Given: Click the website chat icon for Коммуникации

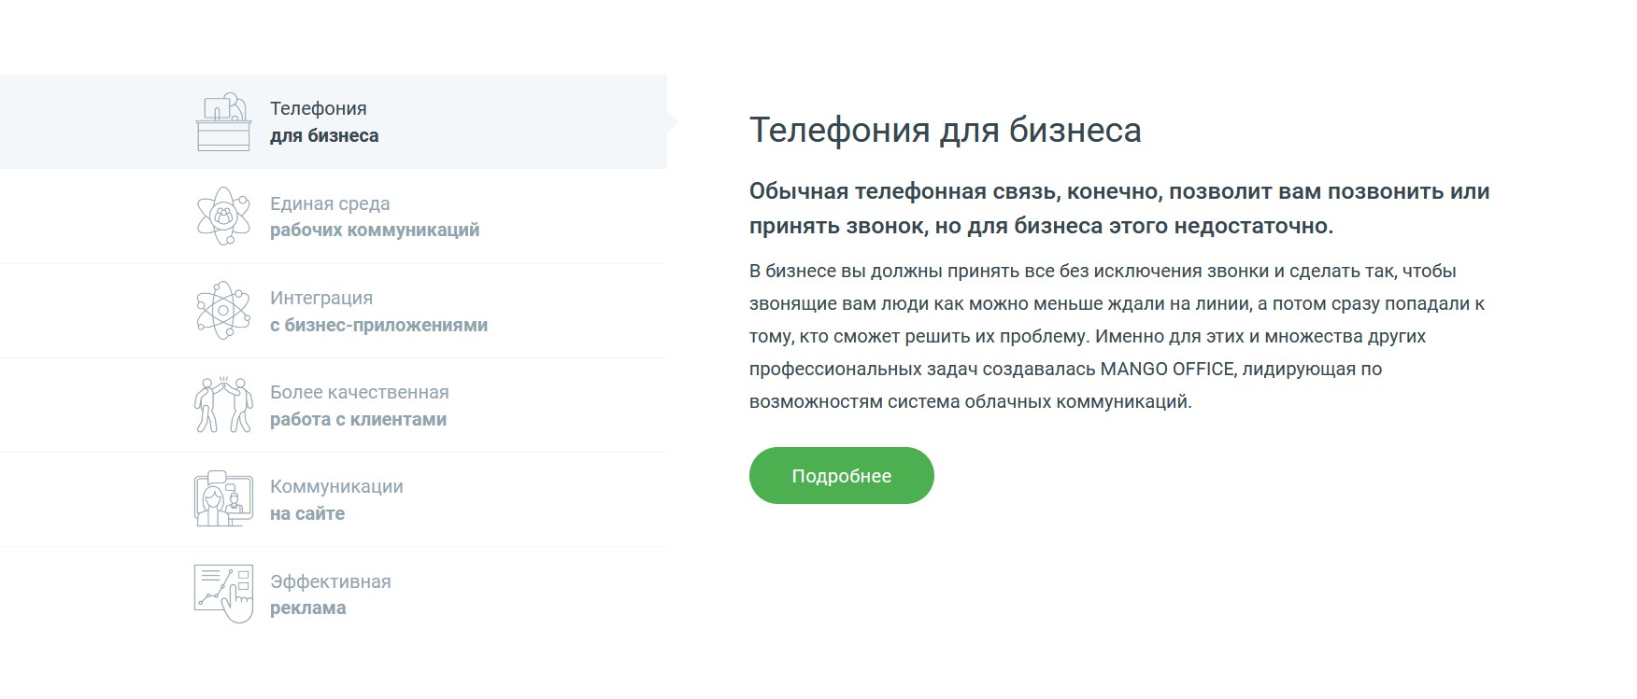Looking at the screenshot, I should 223,499.
